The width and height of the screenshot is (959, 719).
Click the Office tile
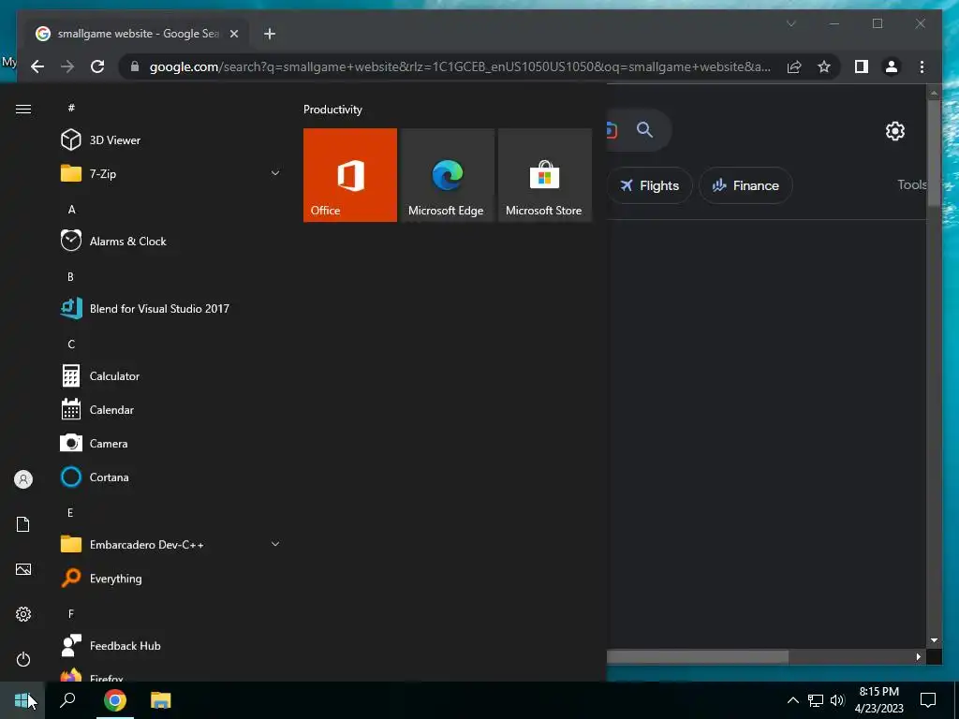click(x=350, y=175)
